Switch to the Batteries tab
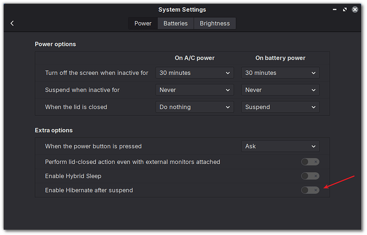 pos(176,23)
